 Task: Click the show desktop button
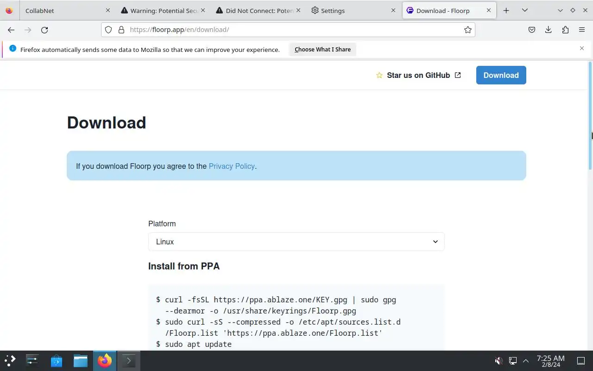coord(581,360)
